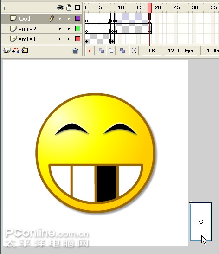Click the frame rate 12.0 fps field
The height and width of the screenshot is (254, 219).
(181, 51)
